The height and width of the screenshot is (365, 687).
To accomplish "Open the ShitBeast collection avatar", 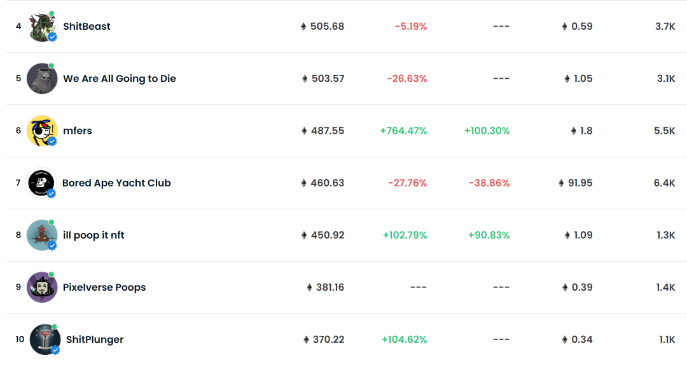I will pyautogui.click(x=42, y=26).
